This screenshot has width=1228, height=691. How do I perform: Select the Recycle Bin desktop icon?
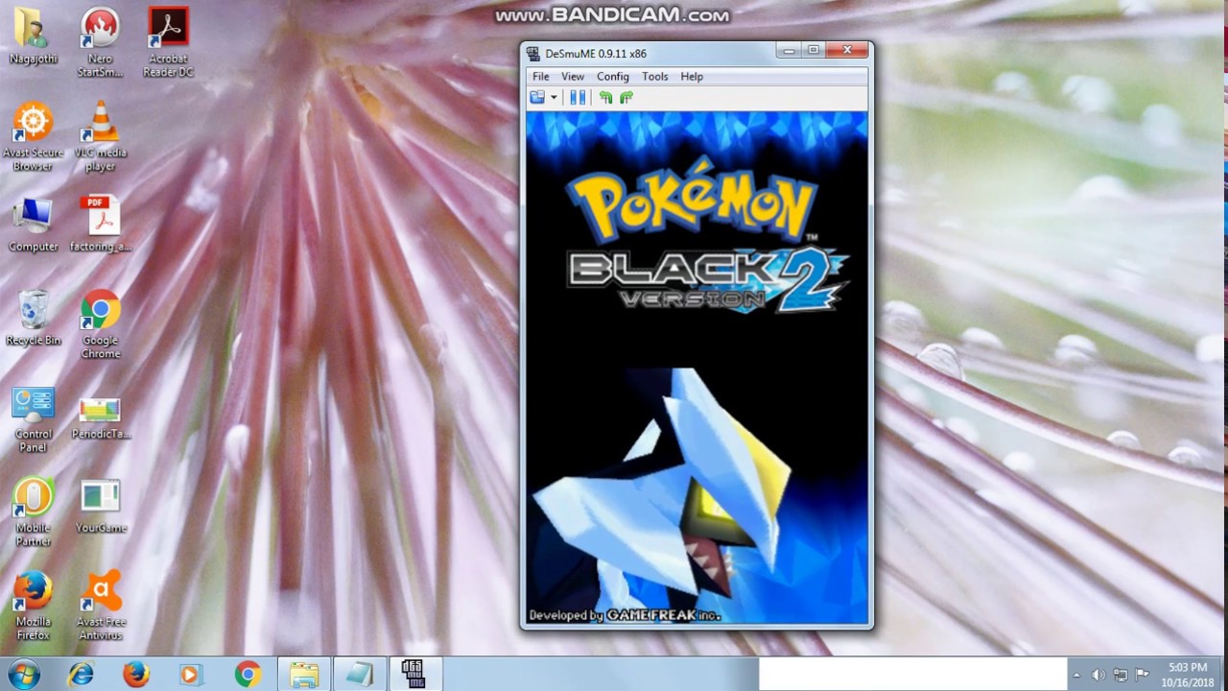tap(33, 318)
